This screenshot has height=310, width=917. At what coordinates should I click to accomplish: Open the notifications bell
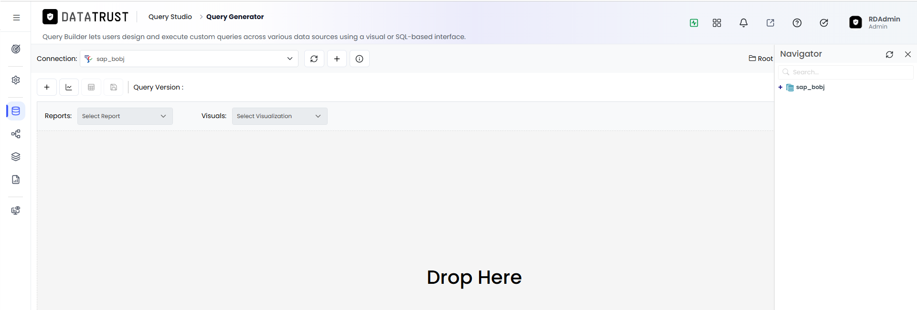click(744, 23)
